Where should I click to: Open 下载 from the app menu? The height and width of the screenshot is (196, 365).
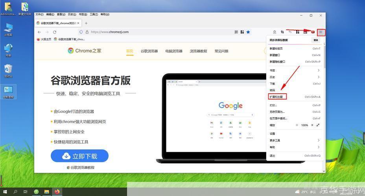click(295, 83)
